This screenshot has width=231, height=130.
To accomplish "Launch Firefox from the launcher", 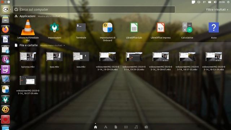I will 5,29.
